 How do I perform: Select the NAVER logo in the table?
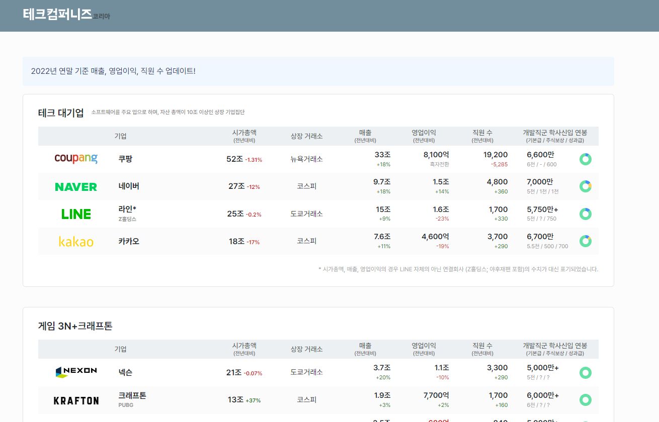coord(76,186)
